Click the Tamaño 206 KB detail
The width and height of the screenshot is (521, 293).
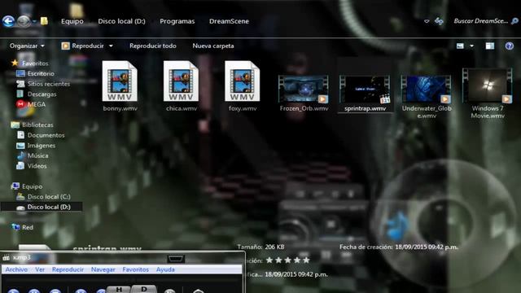[260, 247]
